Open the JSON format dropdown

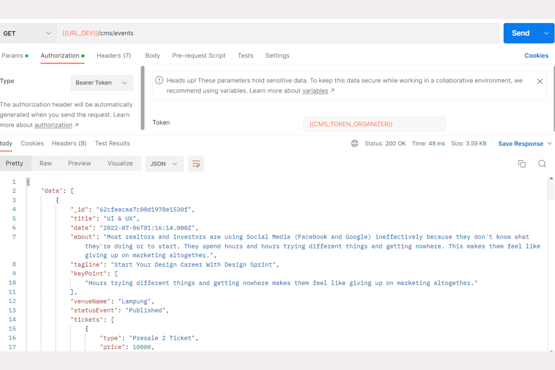tap(164, 164)
